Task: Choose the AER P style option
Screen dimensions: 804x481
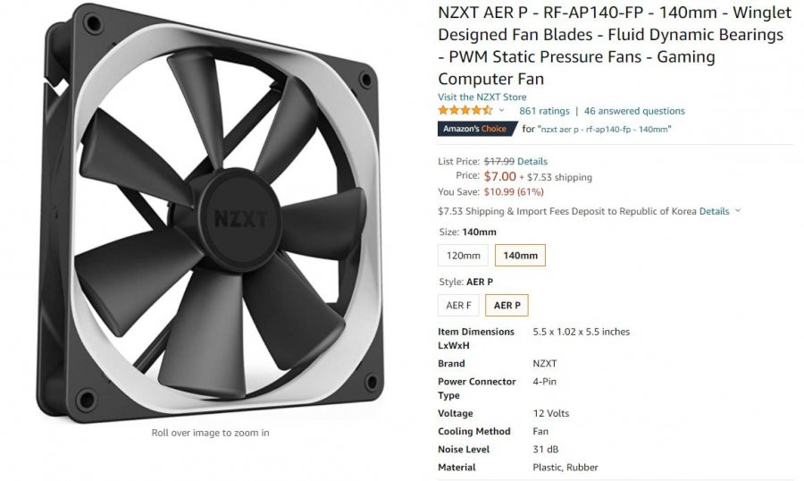Action: (507, 306)
